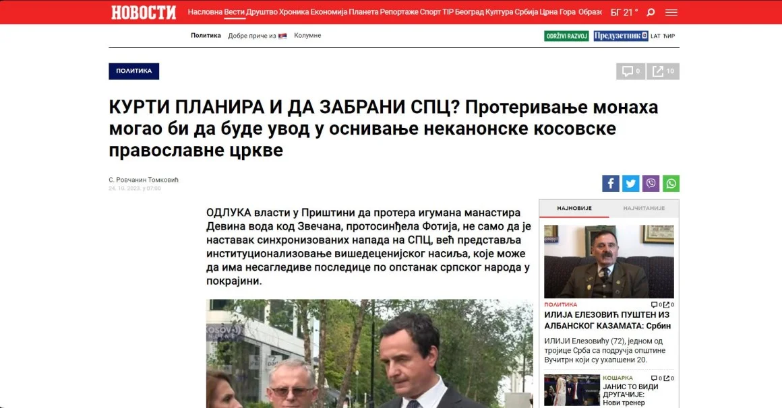Open the search magnifier icon
This screenshot has height=408, width=782.
(651, 12)
